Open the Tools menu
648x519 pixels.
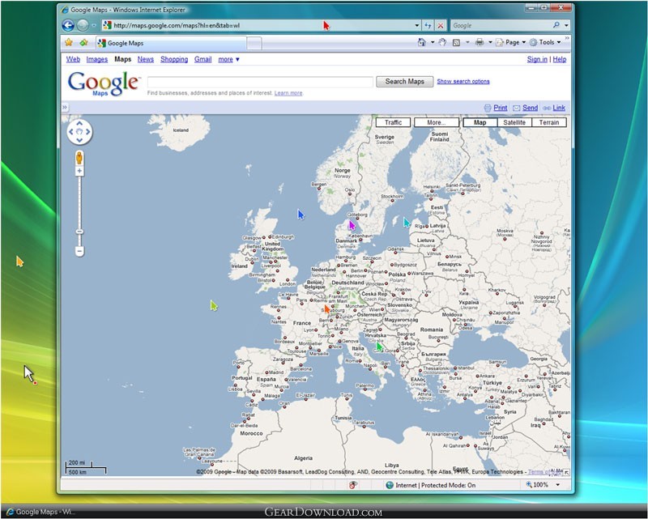545,42
